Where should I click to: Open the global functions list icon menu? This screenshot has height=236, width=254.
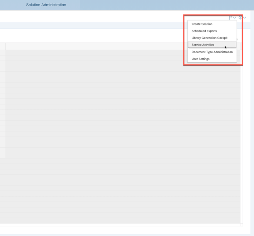click(230, 18)
